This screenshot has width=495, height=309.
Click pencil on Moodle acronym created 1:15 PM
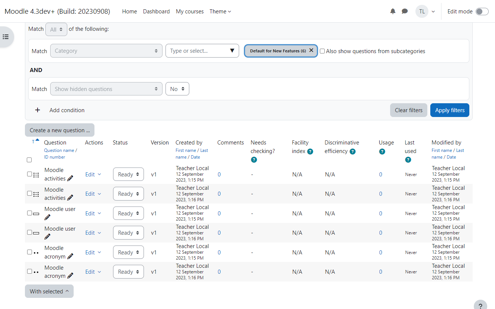(70, 257)
